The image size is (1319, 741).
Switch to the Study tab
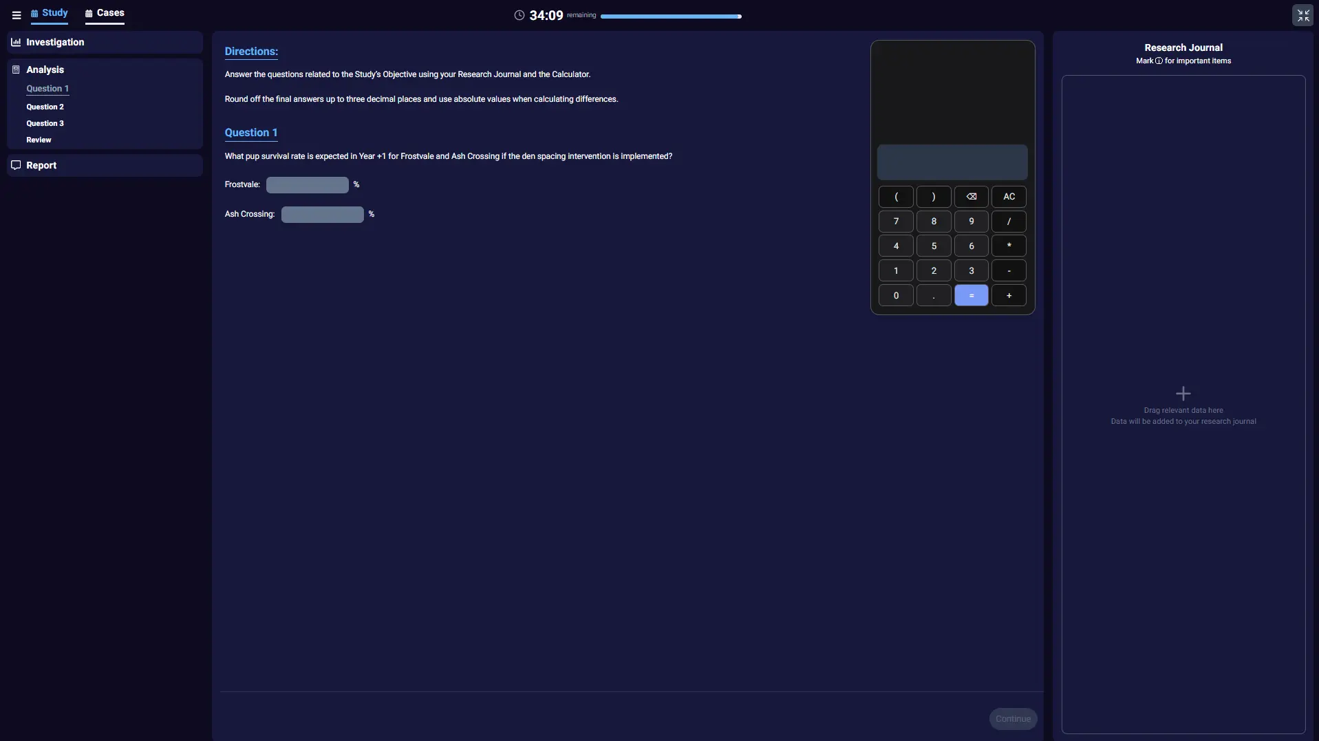[x=49, y=13]
